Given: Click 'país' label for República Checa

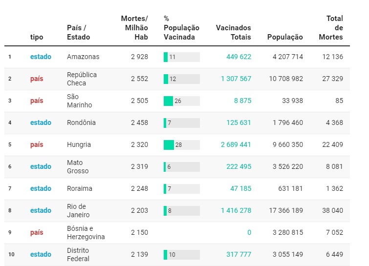Looking at the screenshot, I should point(37,79).
